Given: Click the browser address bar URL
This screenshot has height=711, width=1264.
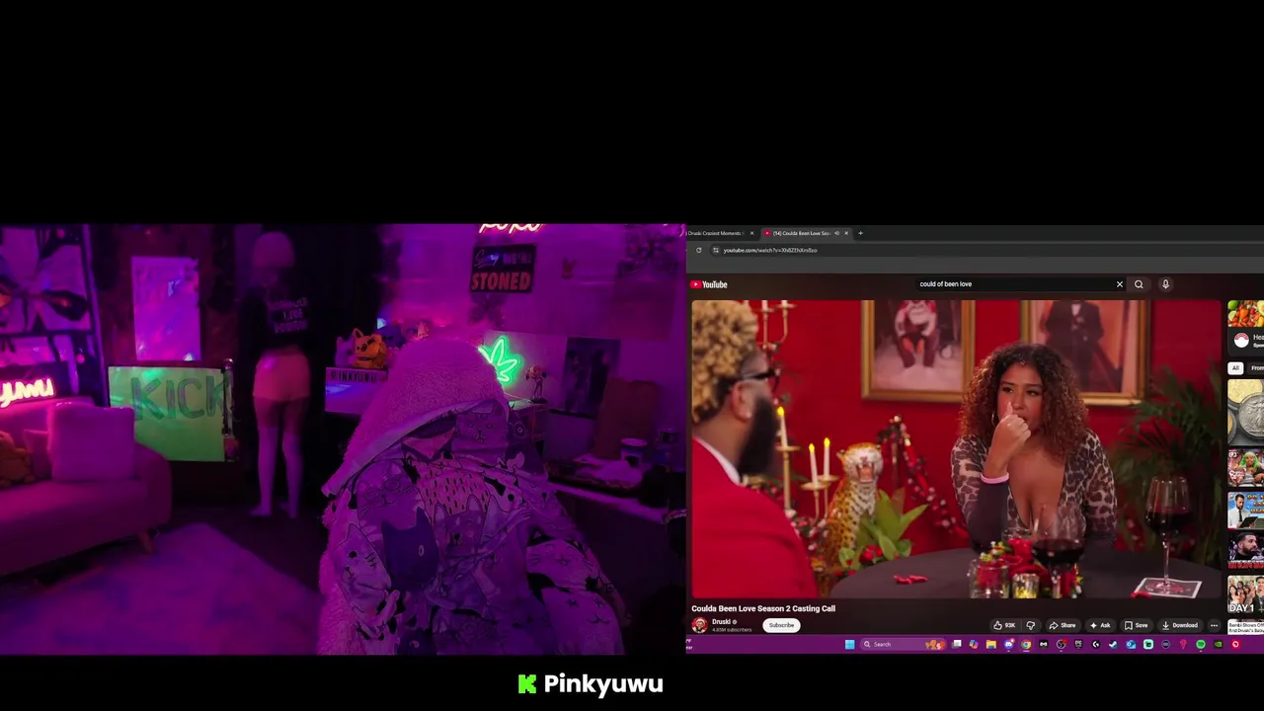Looking at the screenshot, I should coord(770,250).
